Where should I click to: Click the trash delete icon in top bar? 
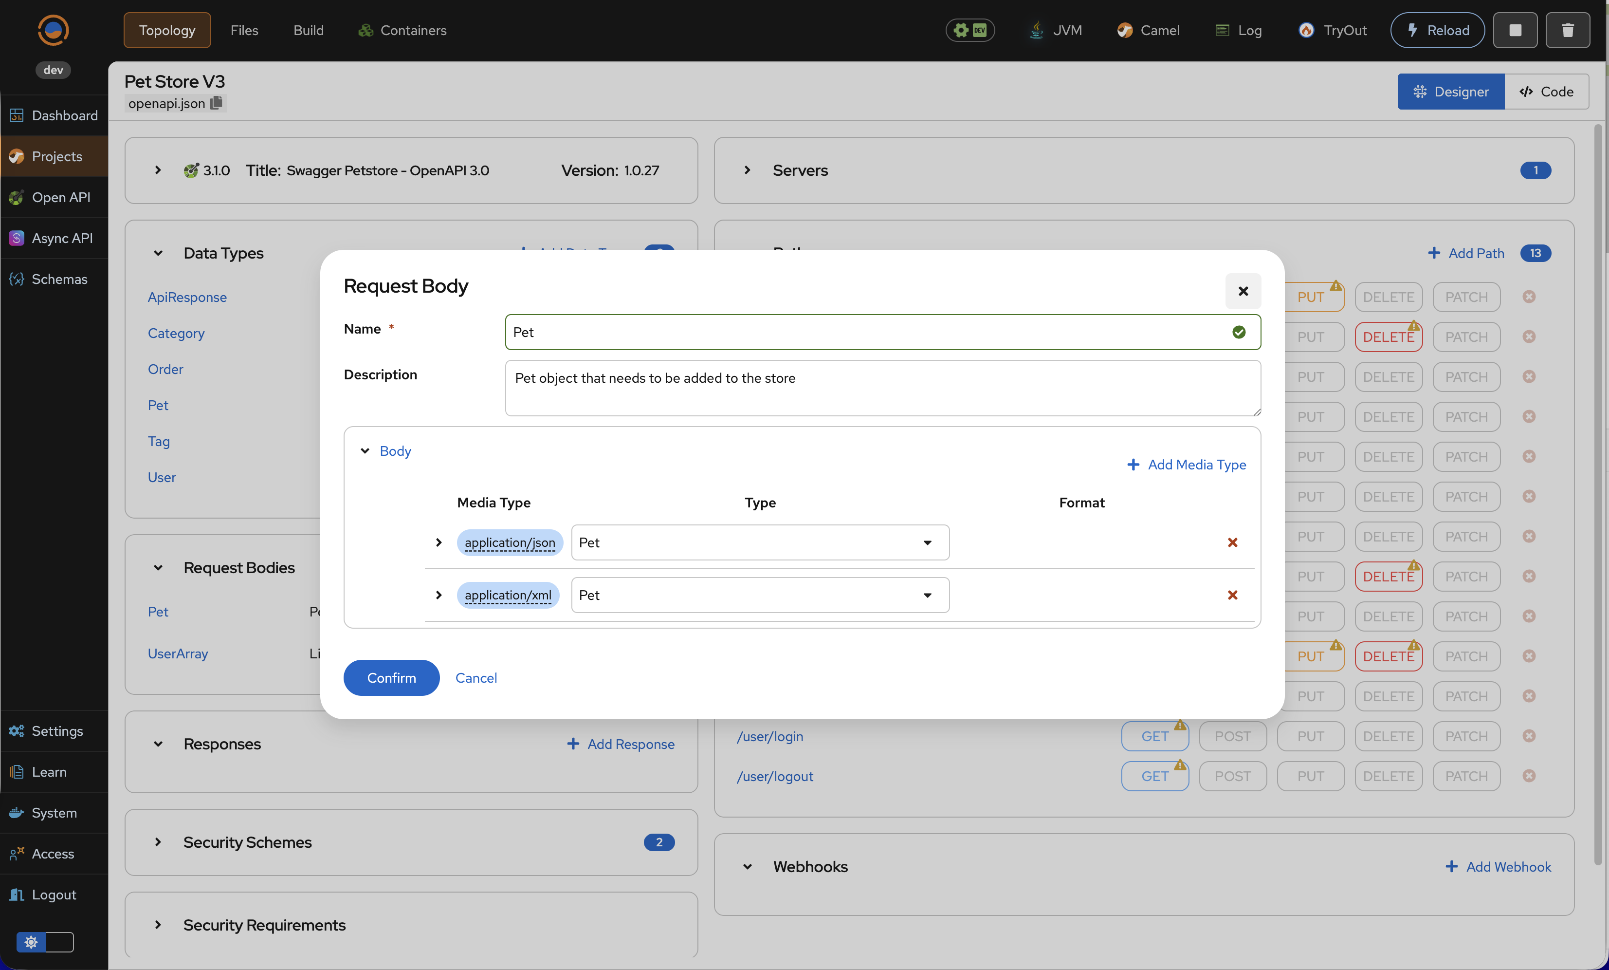point(1567,30)
